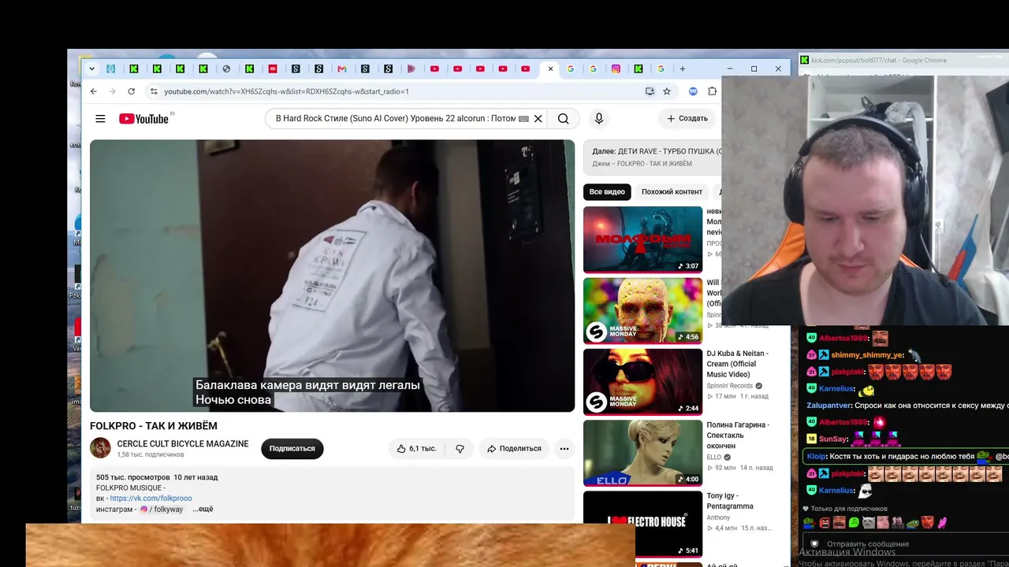
Task: Click the browser forward arrow
Action: [112, 91]
